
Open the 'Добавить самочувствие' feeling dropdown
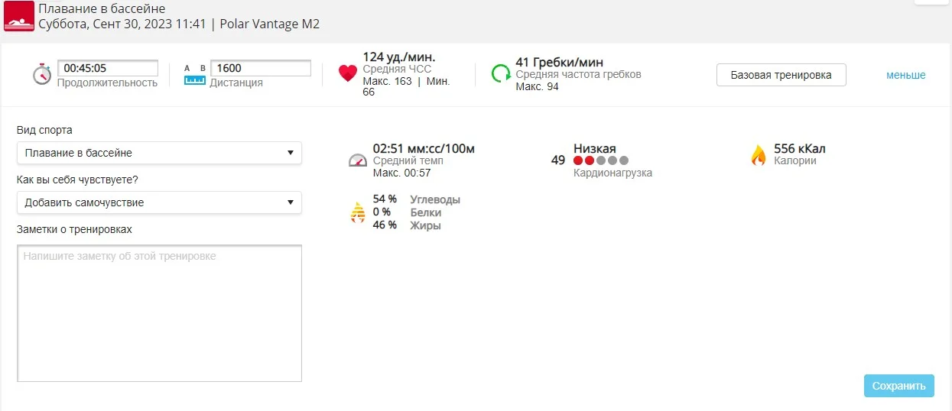(x=159, y=202)
